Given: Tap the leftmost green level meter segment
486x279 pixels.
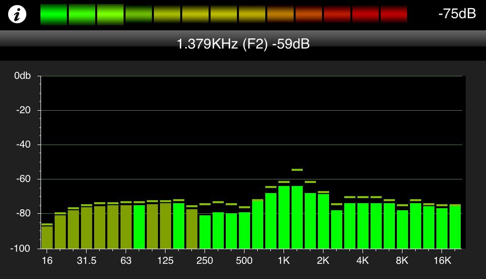Looking at the screenshot, I should pos(54,14).
